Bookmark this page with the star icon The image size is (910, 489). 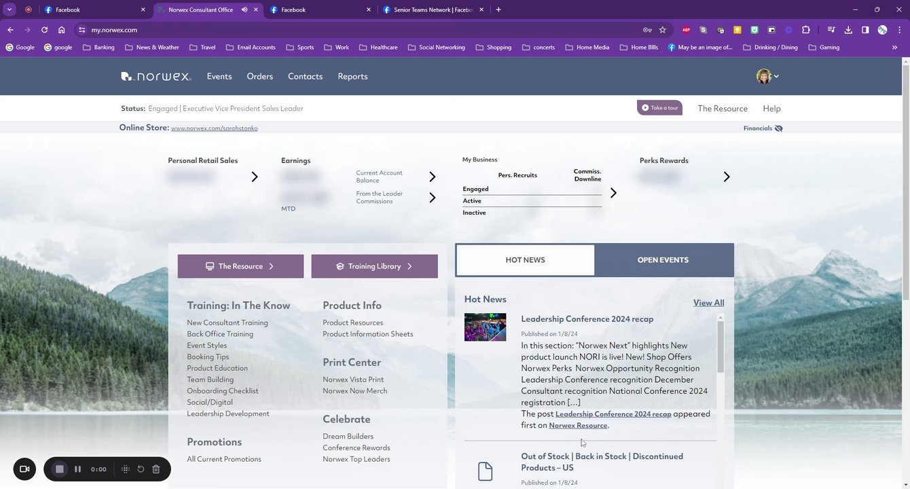(x=663, y=30)
